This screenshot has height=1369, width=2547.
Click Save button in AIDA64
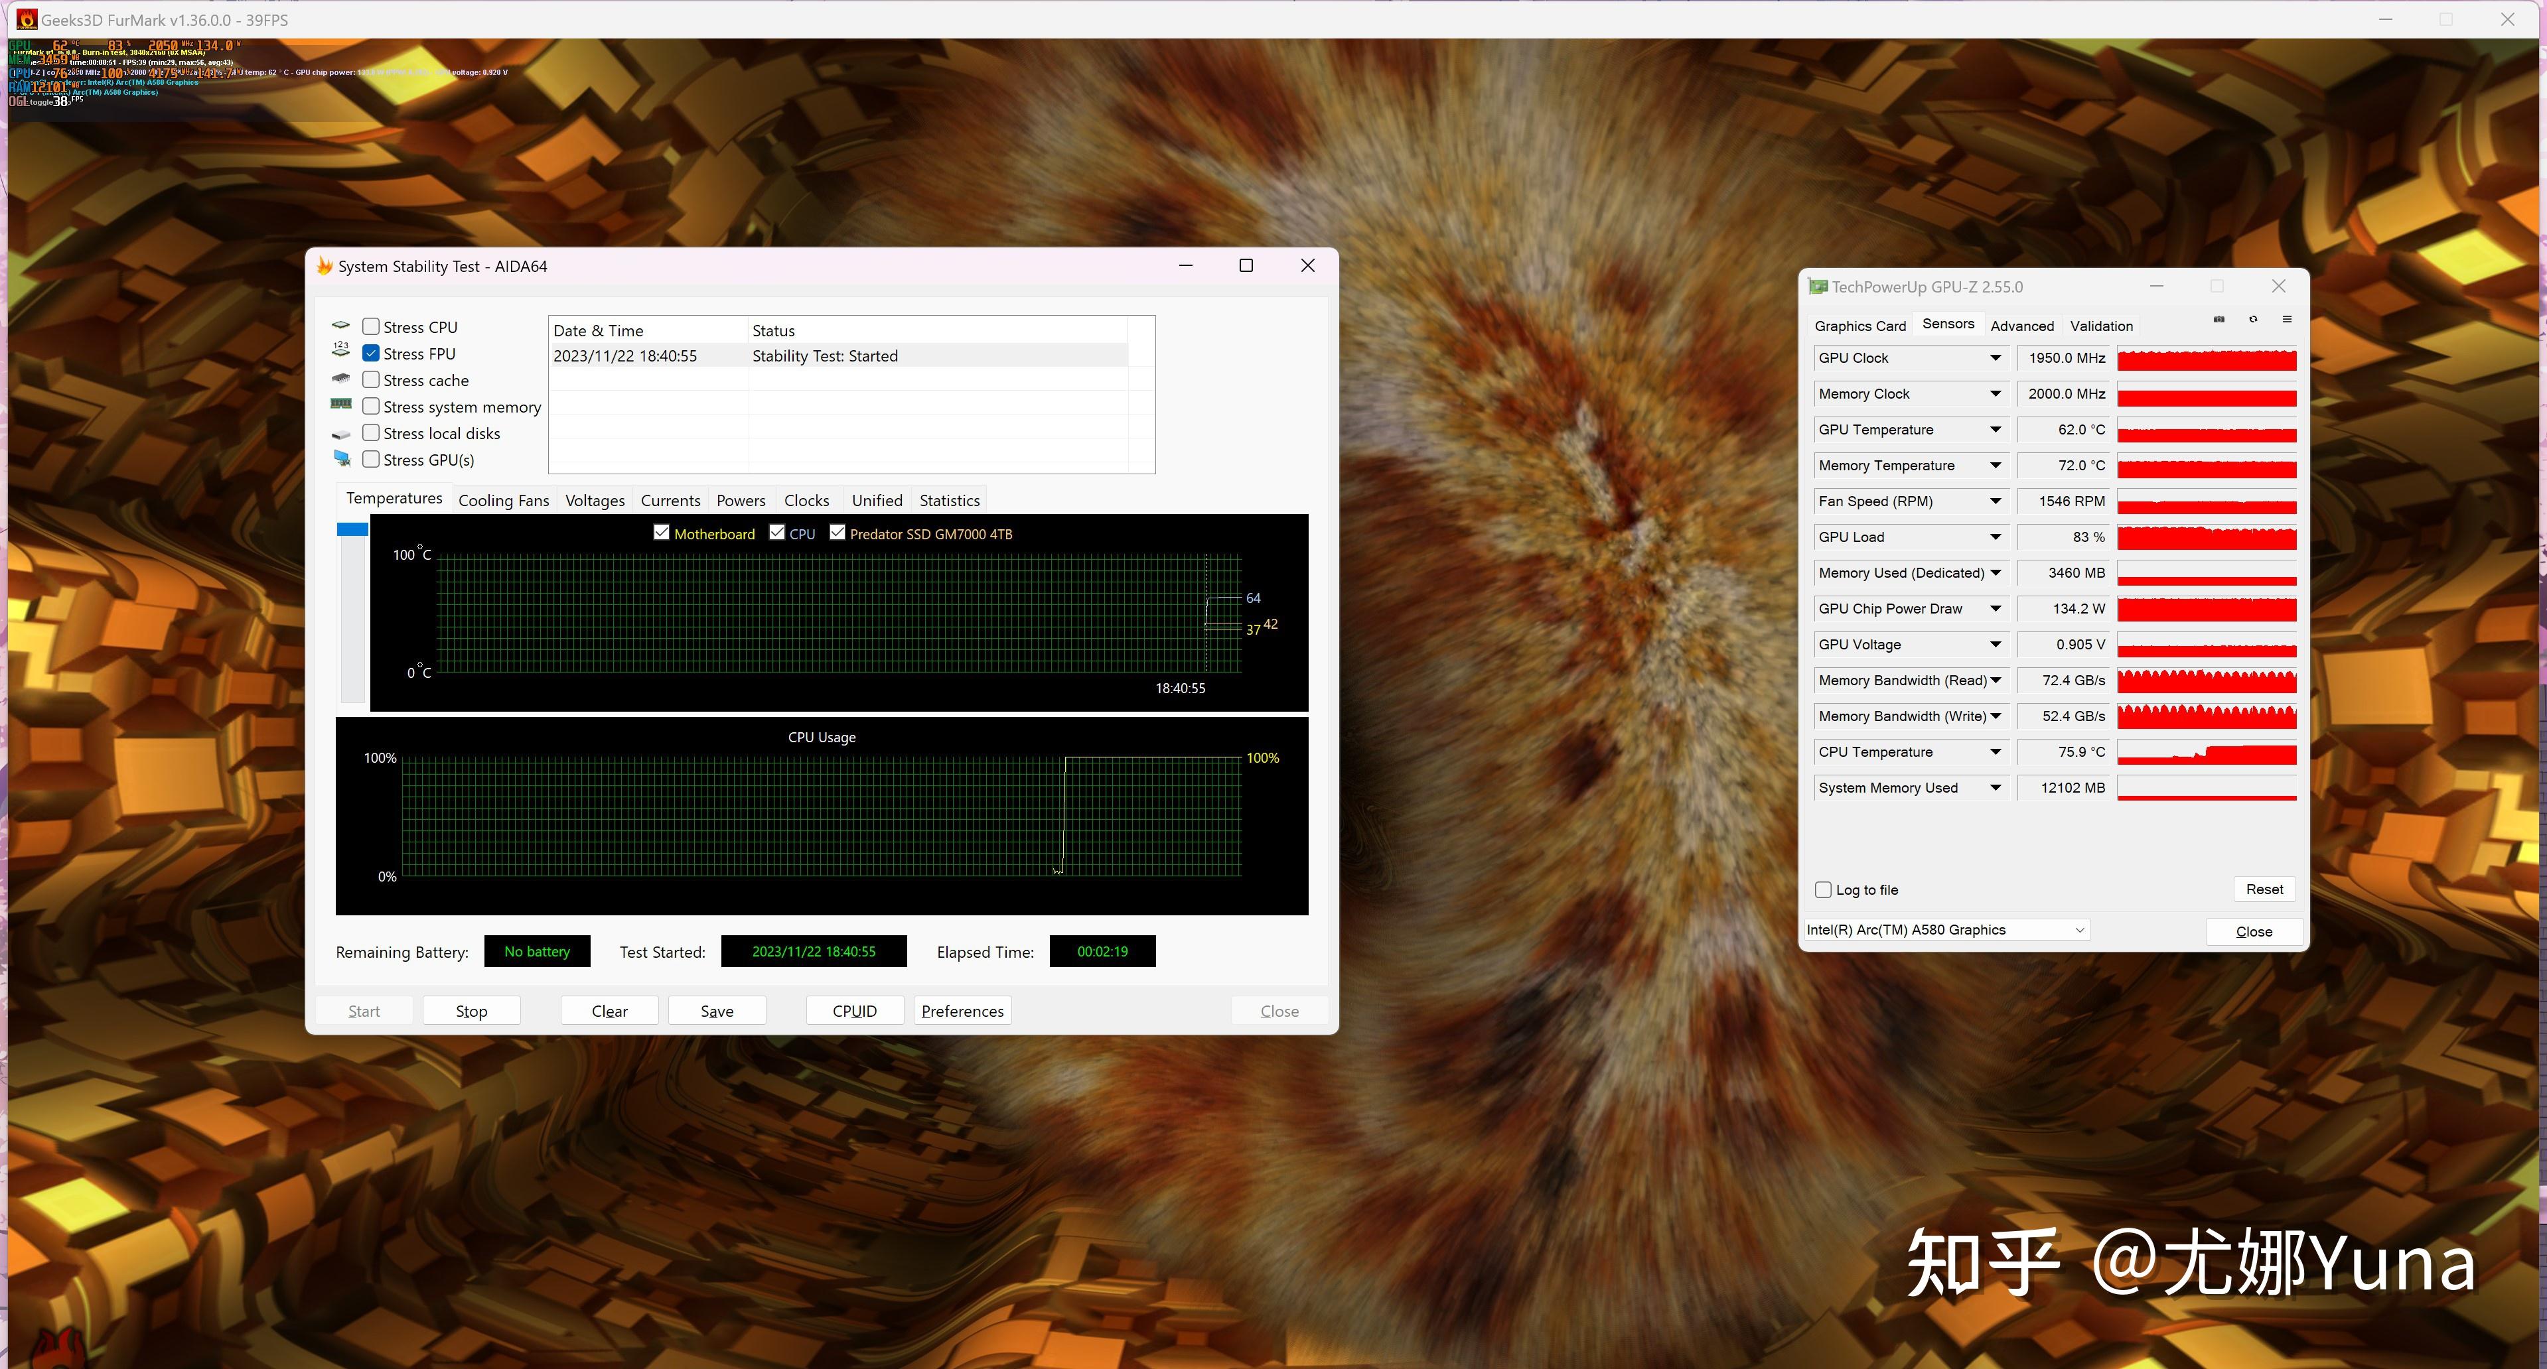(x=717, y=1011)
